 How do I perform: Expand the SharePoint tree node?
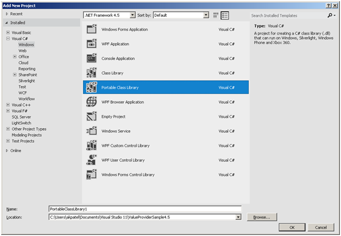[15, 74]
